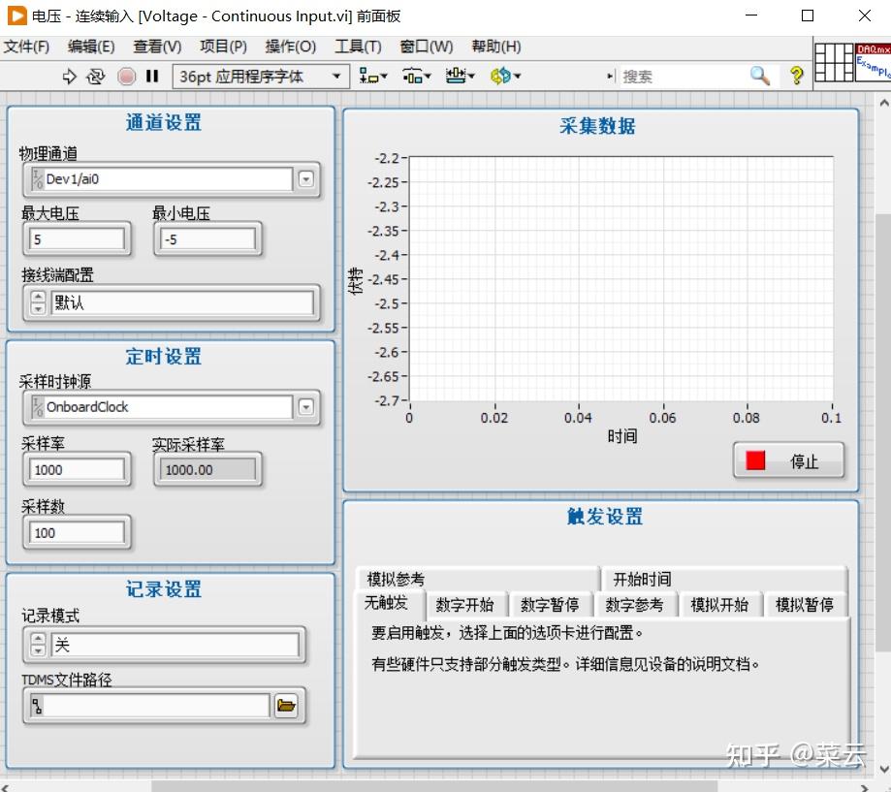
Task: Open the Reorder tool menu
Action: [505, 76]
